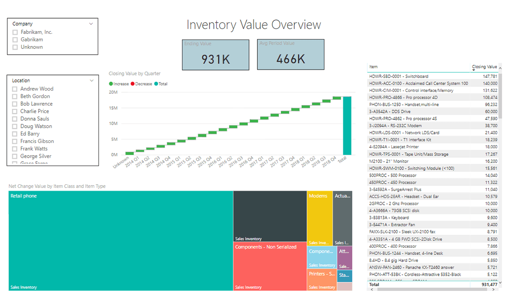Click the closing value 147,781 cell

pyautogui.click(x=490, y=76)
